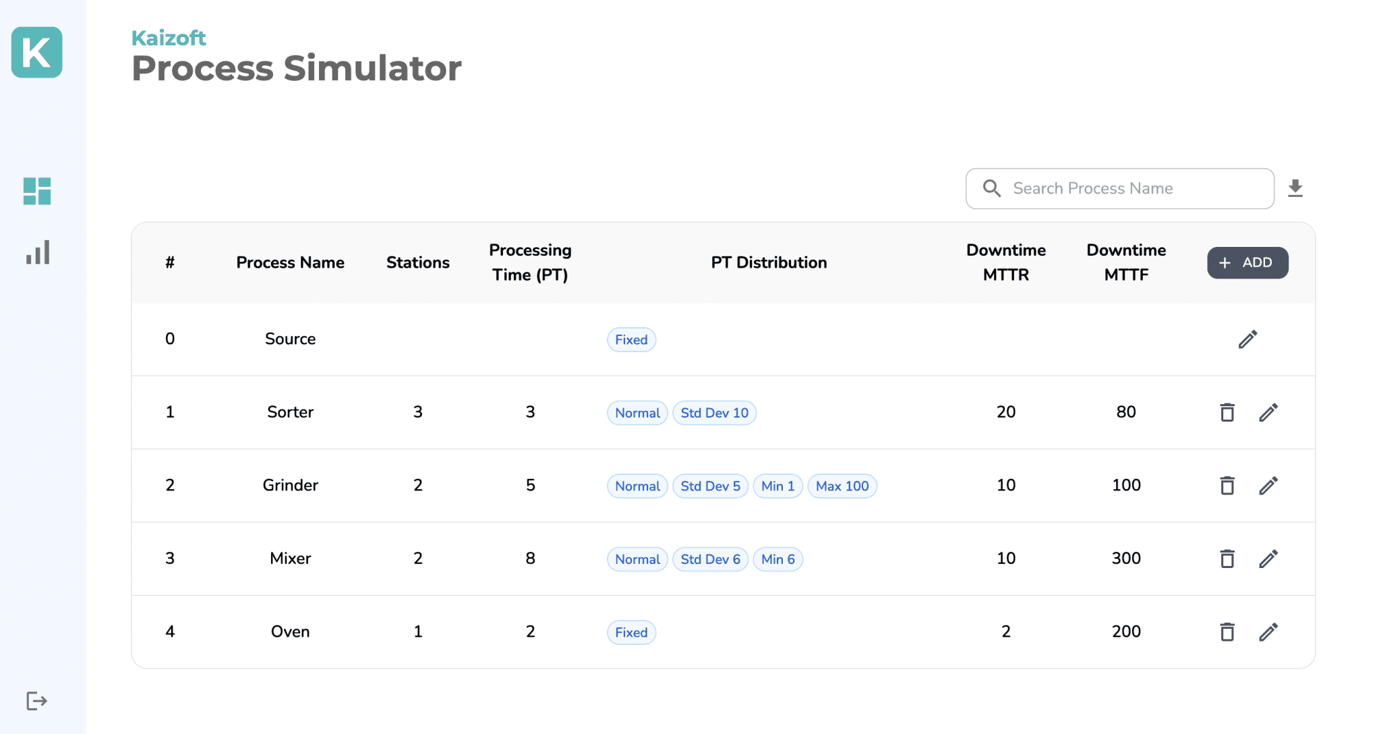The width and height of the screenshot is (1381, 734).
Task: Click the Kaizoft logo icon
Action: click(36, 53)
